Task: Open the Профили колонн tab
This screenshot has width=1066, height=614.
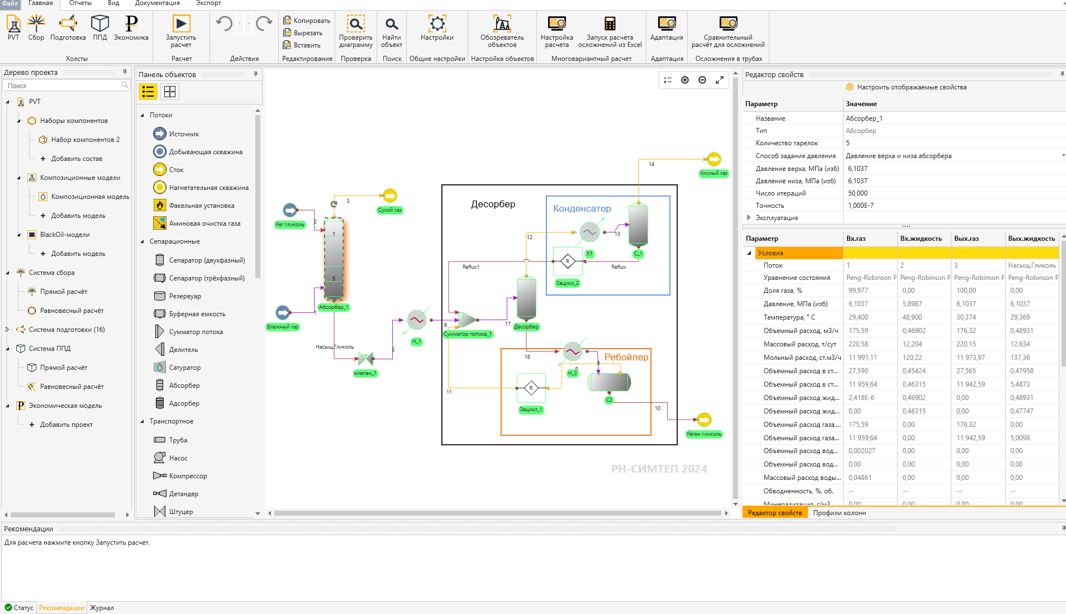Action: click(x=839, y=513)
